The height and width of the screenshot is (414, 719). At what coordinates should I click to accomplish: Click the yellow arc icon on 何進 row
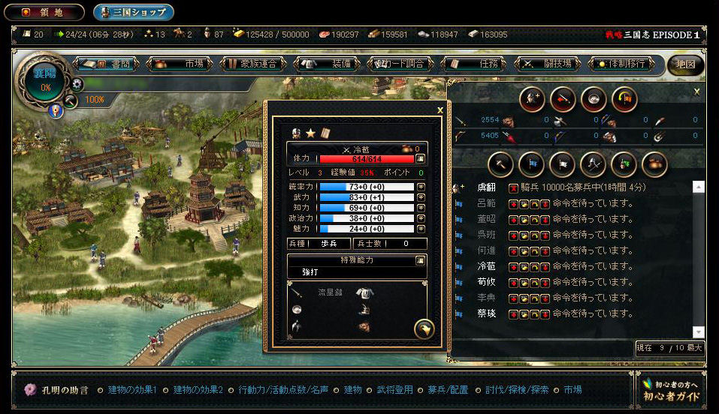click(534, 251)
